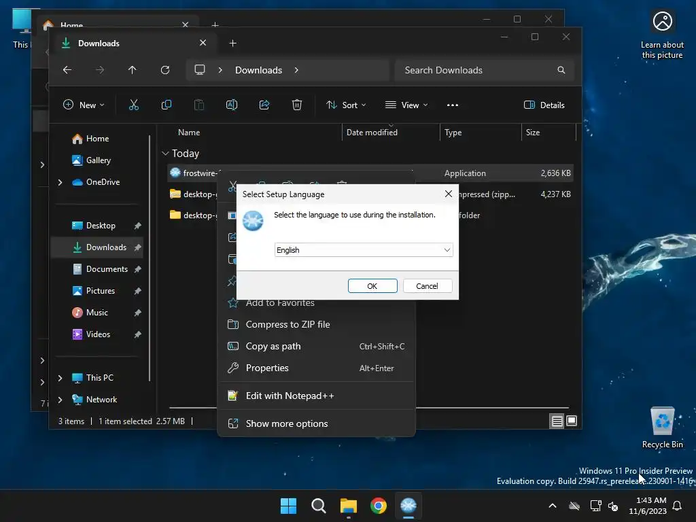696x522 pixels.
Task: Go up one folder level arrow
Action: click(x=133, y=70)
